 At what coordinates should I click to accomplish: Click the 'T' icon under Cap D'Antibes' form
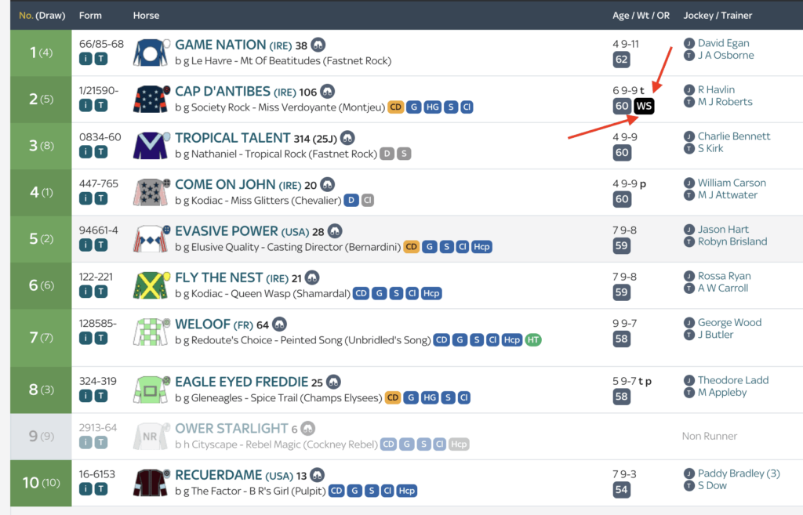(x=101, y=106)
